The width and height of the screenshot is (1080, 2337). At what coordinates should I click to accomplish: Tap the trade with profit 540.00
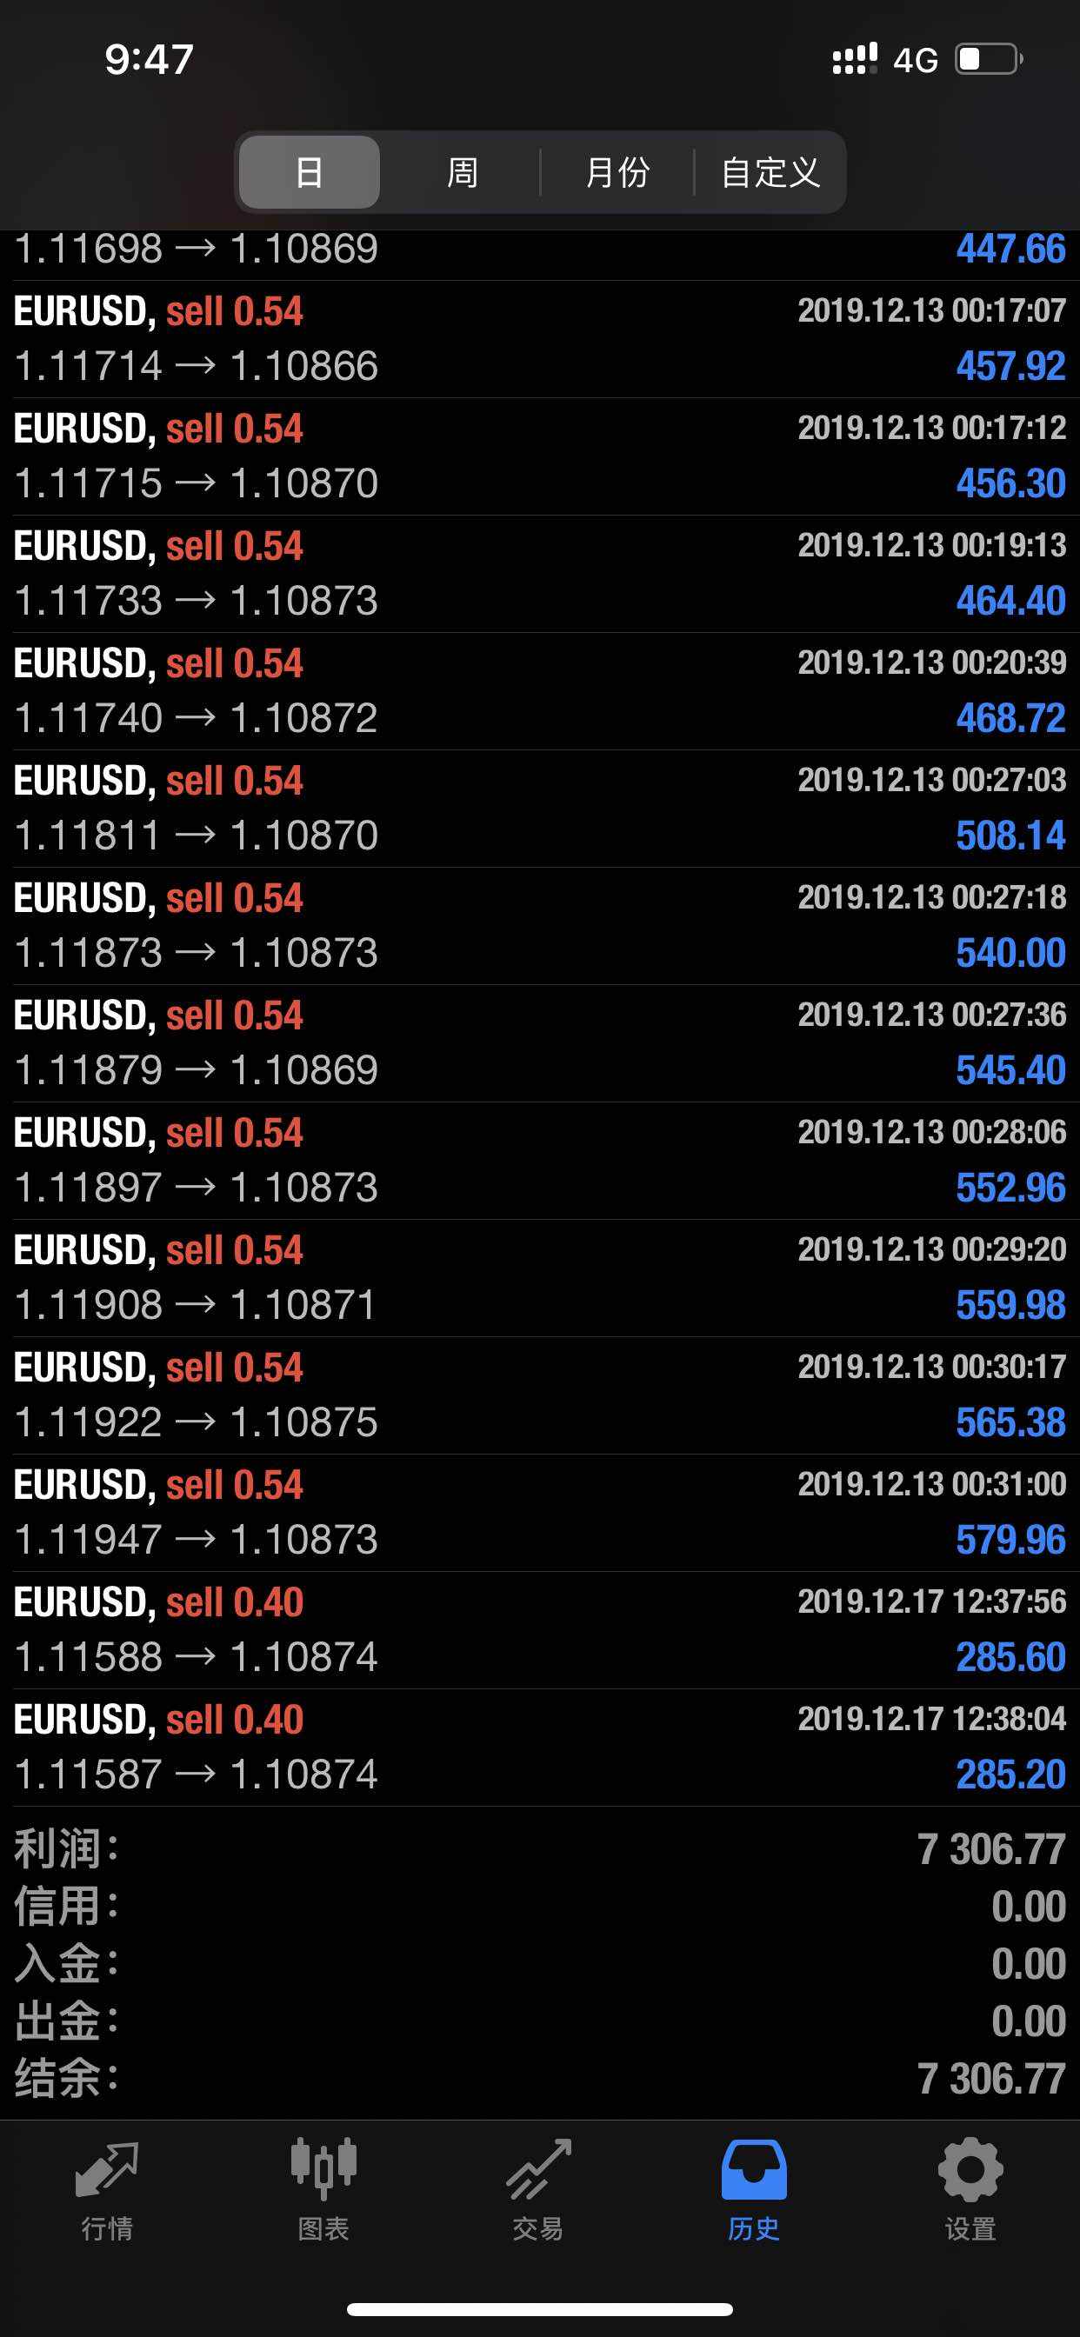tap(539, 925)
